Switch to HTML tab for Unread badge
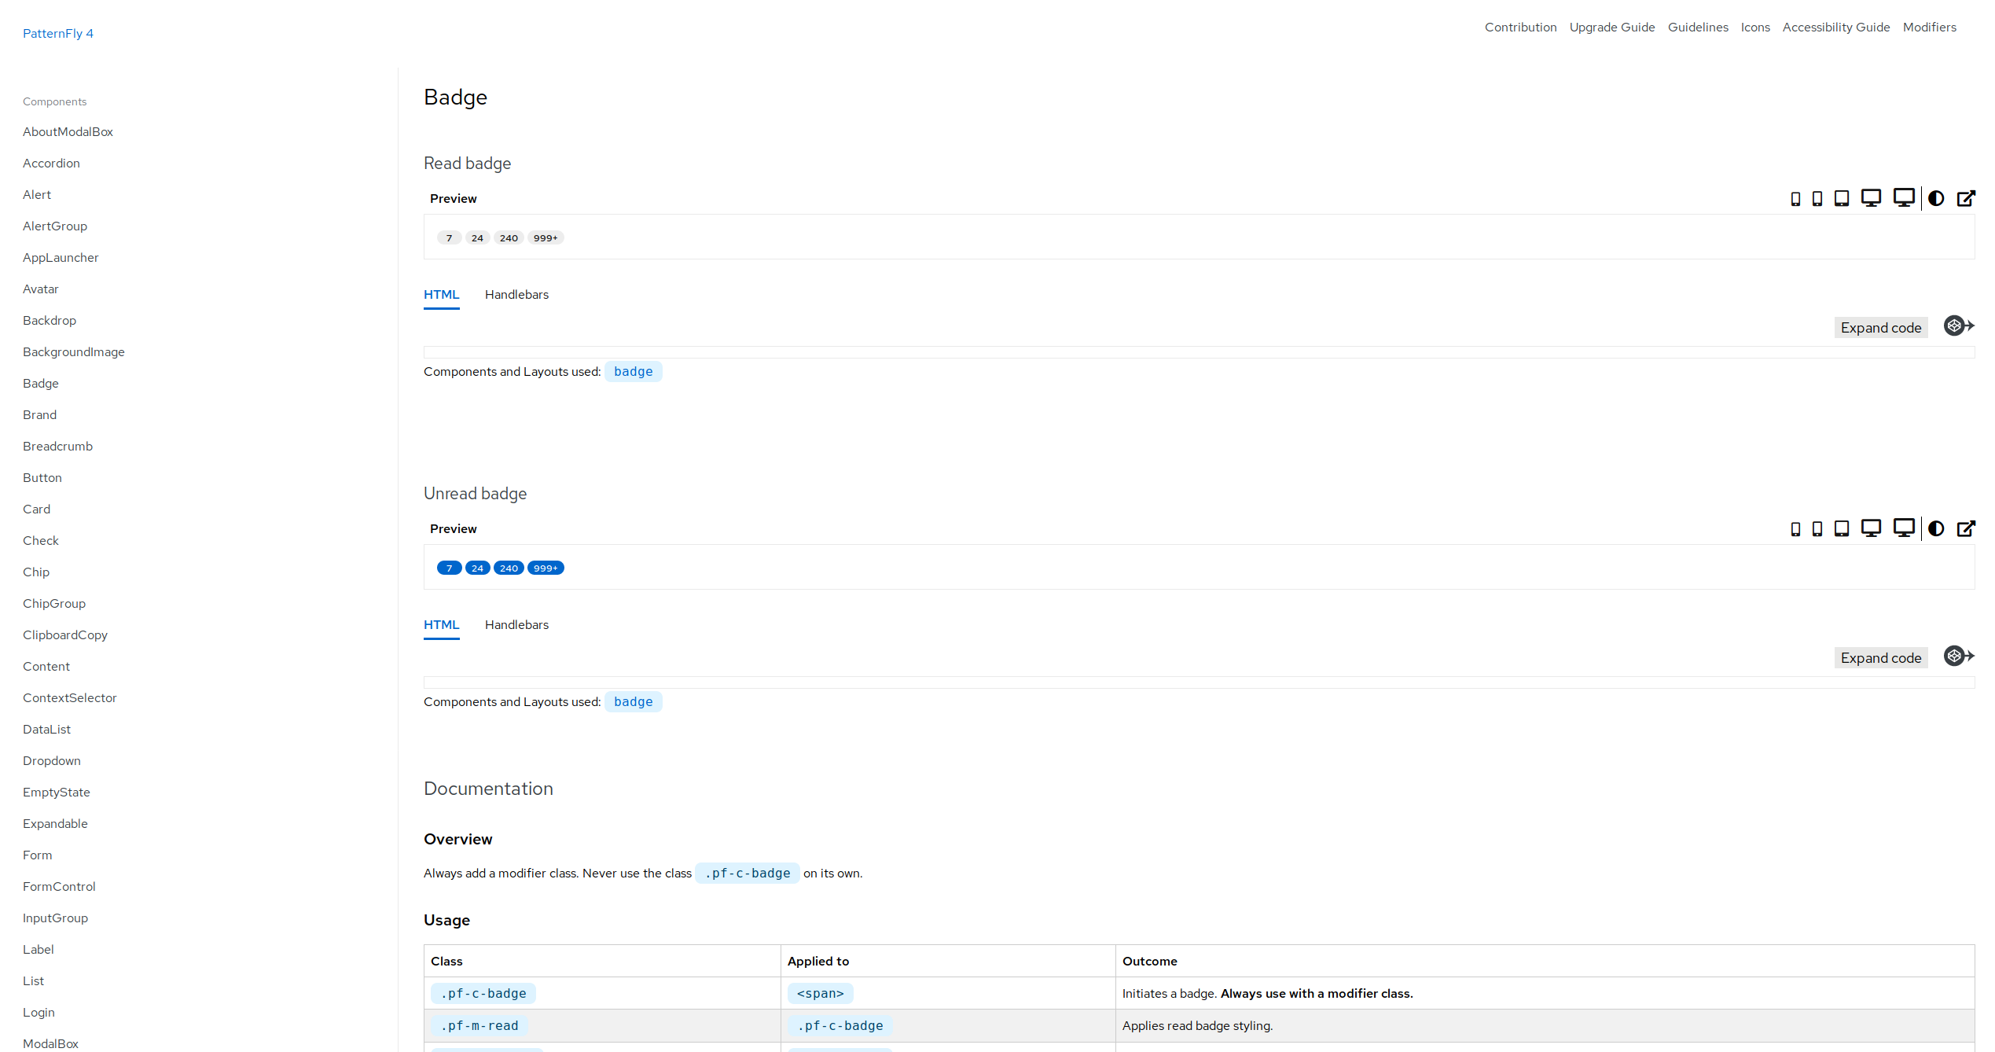The image size is (1995, 1052). (x=441, y=624)
